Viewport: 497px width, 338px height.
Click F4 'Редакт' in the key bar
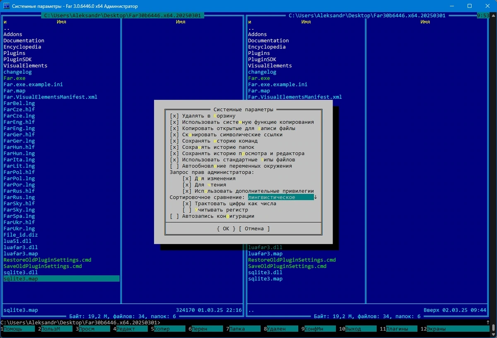131,329
